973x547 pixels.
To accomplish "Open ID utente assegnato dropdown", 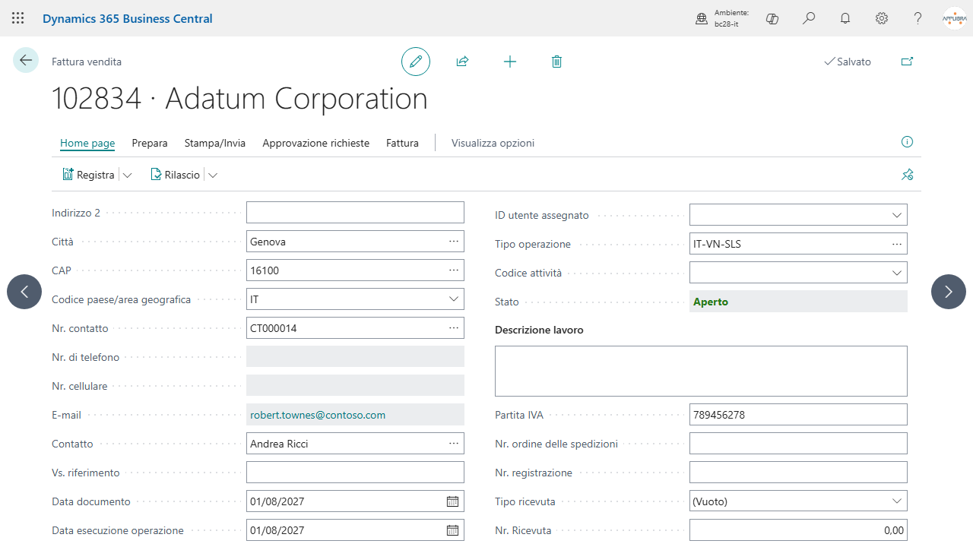I will (897, 215).
